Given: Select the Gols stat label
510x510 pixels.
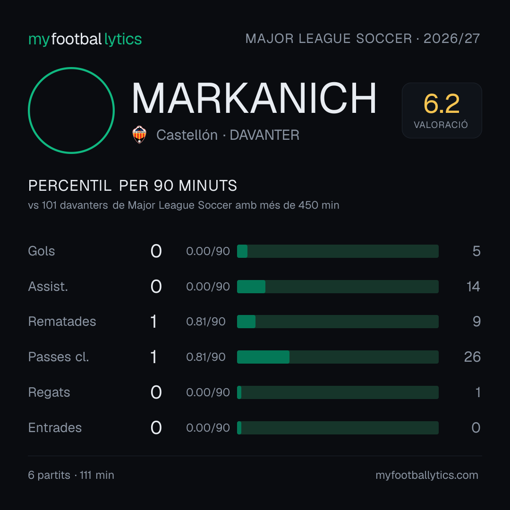Looking at the screenshot, I should pyautogui.click(x=41, y=251).
